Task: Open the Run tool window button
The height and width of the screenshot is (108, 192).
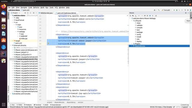Action: coord(13,105)
